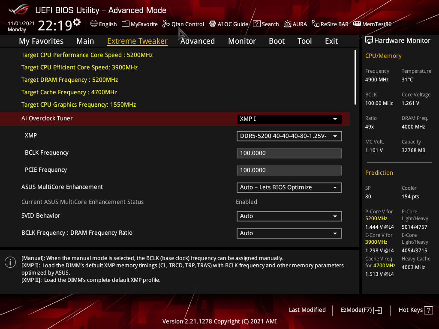This screenshot has width=439, height=329.
Task: Select the Extreme Tweaker tab
Action: tap(137, 41)
